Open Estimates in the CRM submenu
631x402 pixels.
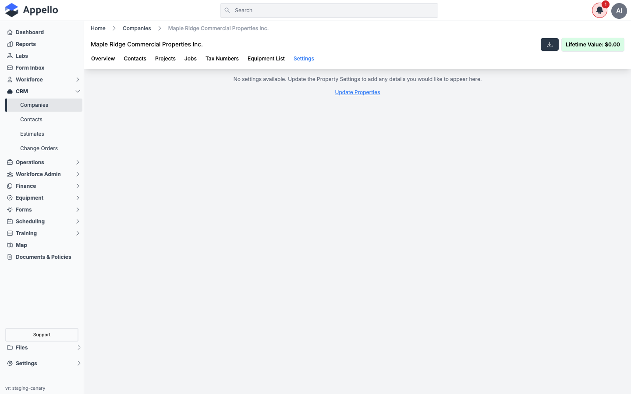32,134
